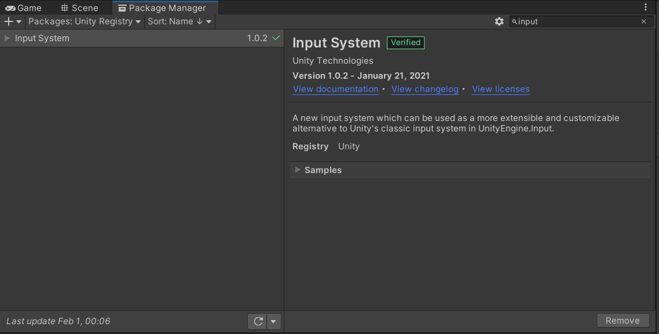The height and width of the screenshot is (334, 659).
Task: Click the Registry Unity value
Action: coord(349,146)
